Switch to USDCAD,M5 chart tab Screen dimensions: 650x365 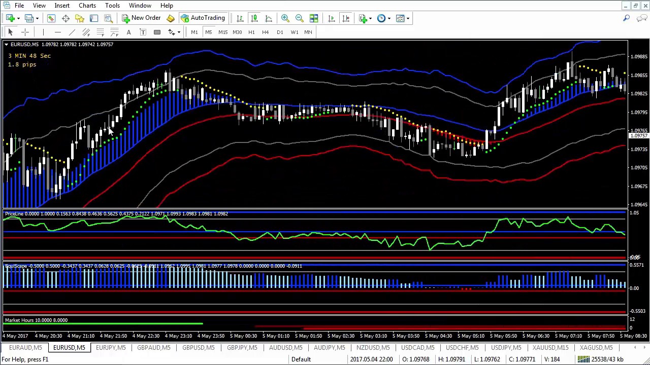coord(418,348)
